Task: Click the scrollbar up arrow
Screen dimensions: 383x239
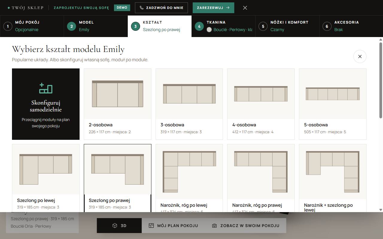Action: [381, 39]
